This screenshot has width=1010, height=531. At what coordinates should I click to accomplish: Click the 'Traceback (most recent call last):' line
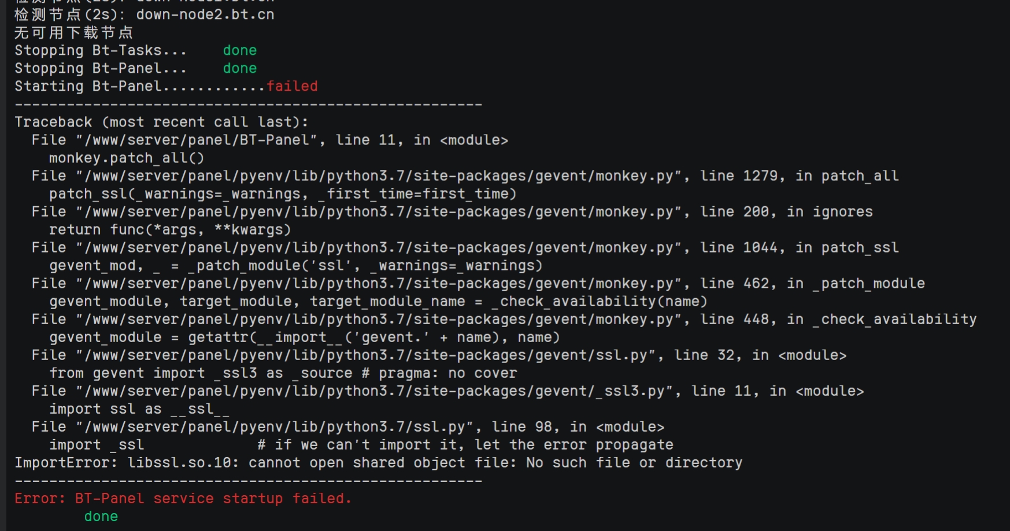[x=161, y=122]
